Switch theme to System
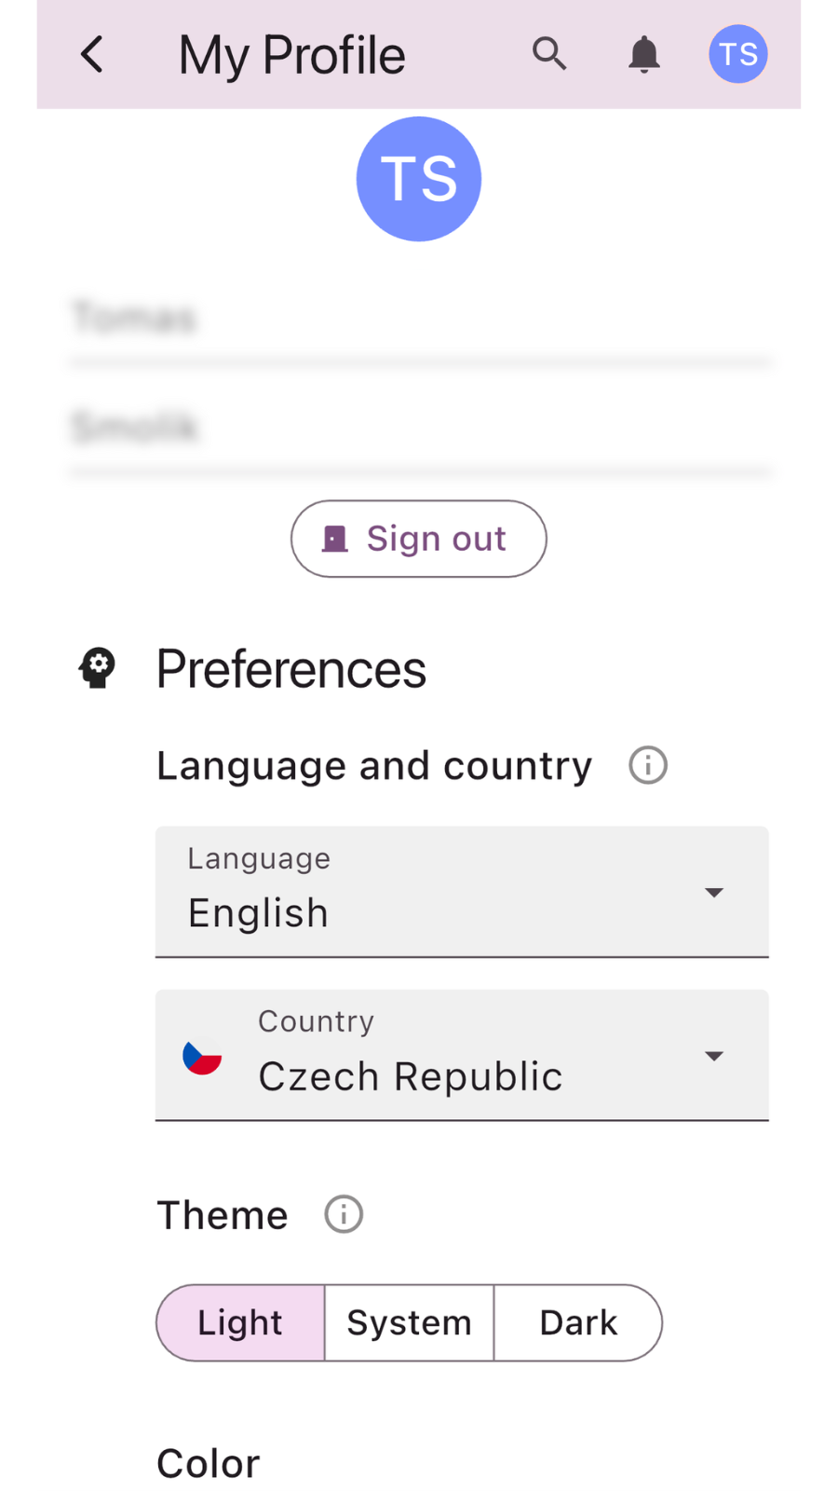 coord(409,1322)
